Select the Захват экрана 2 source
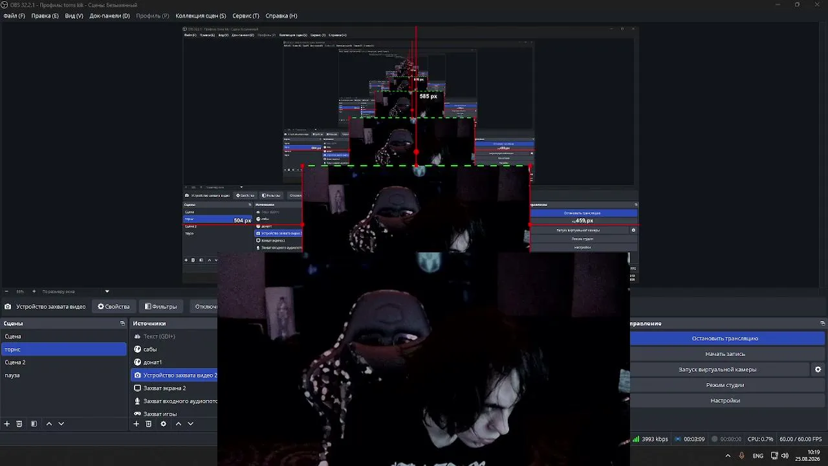This screenshot has width=828, height=466. point(175,388)
